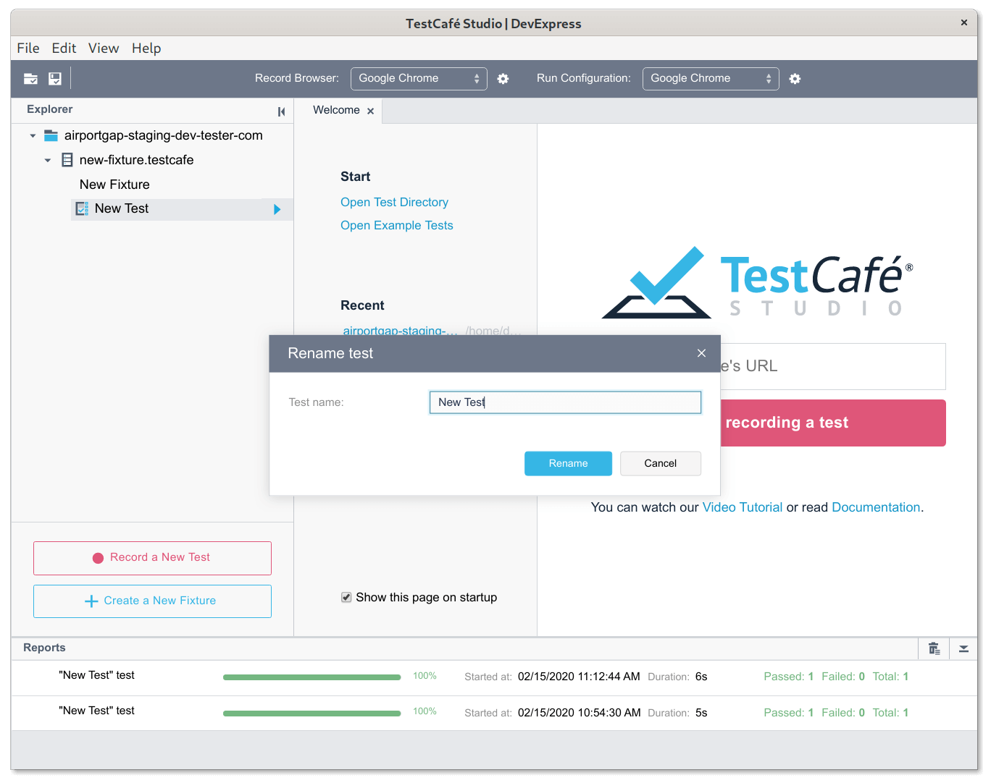Open the Video Tutorial link
This screenshot has height=783, width=991.
coord(743,507)
